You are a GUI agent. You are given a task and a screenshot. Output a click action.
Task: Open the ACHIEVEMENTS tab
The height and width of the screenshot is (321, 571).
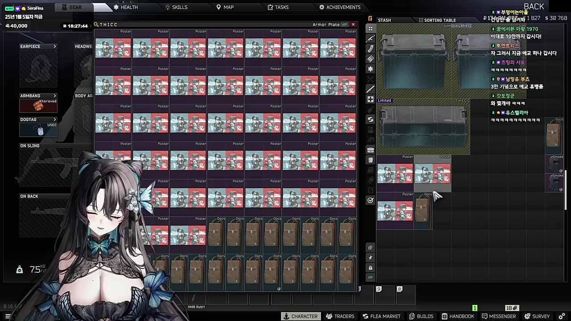pos(340,7)
